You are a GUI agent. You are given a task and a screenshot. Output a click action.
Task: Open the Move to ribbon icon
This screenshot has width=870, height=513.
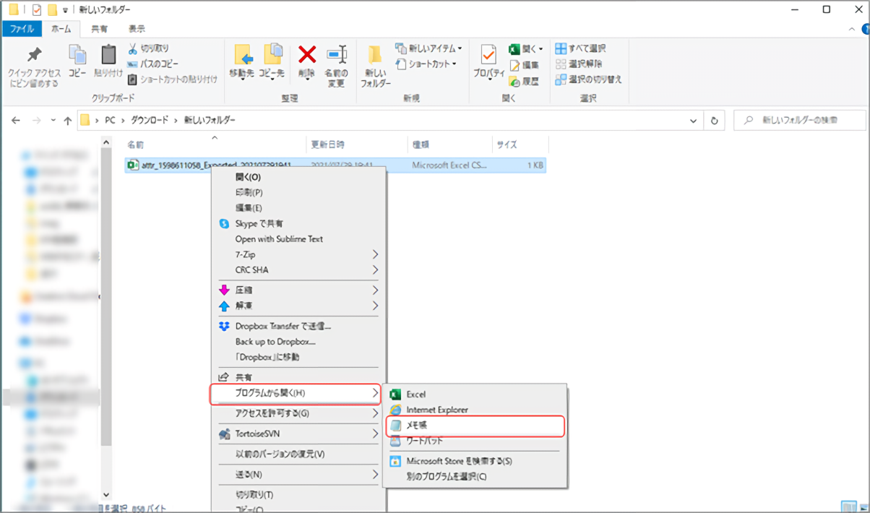pos(241,63)
